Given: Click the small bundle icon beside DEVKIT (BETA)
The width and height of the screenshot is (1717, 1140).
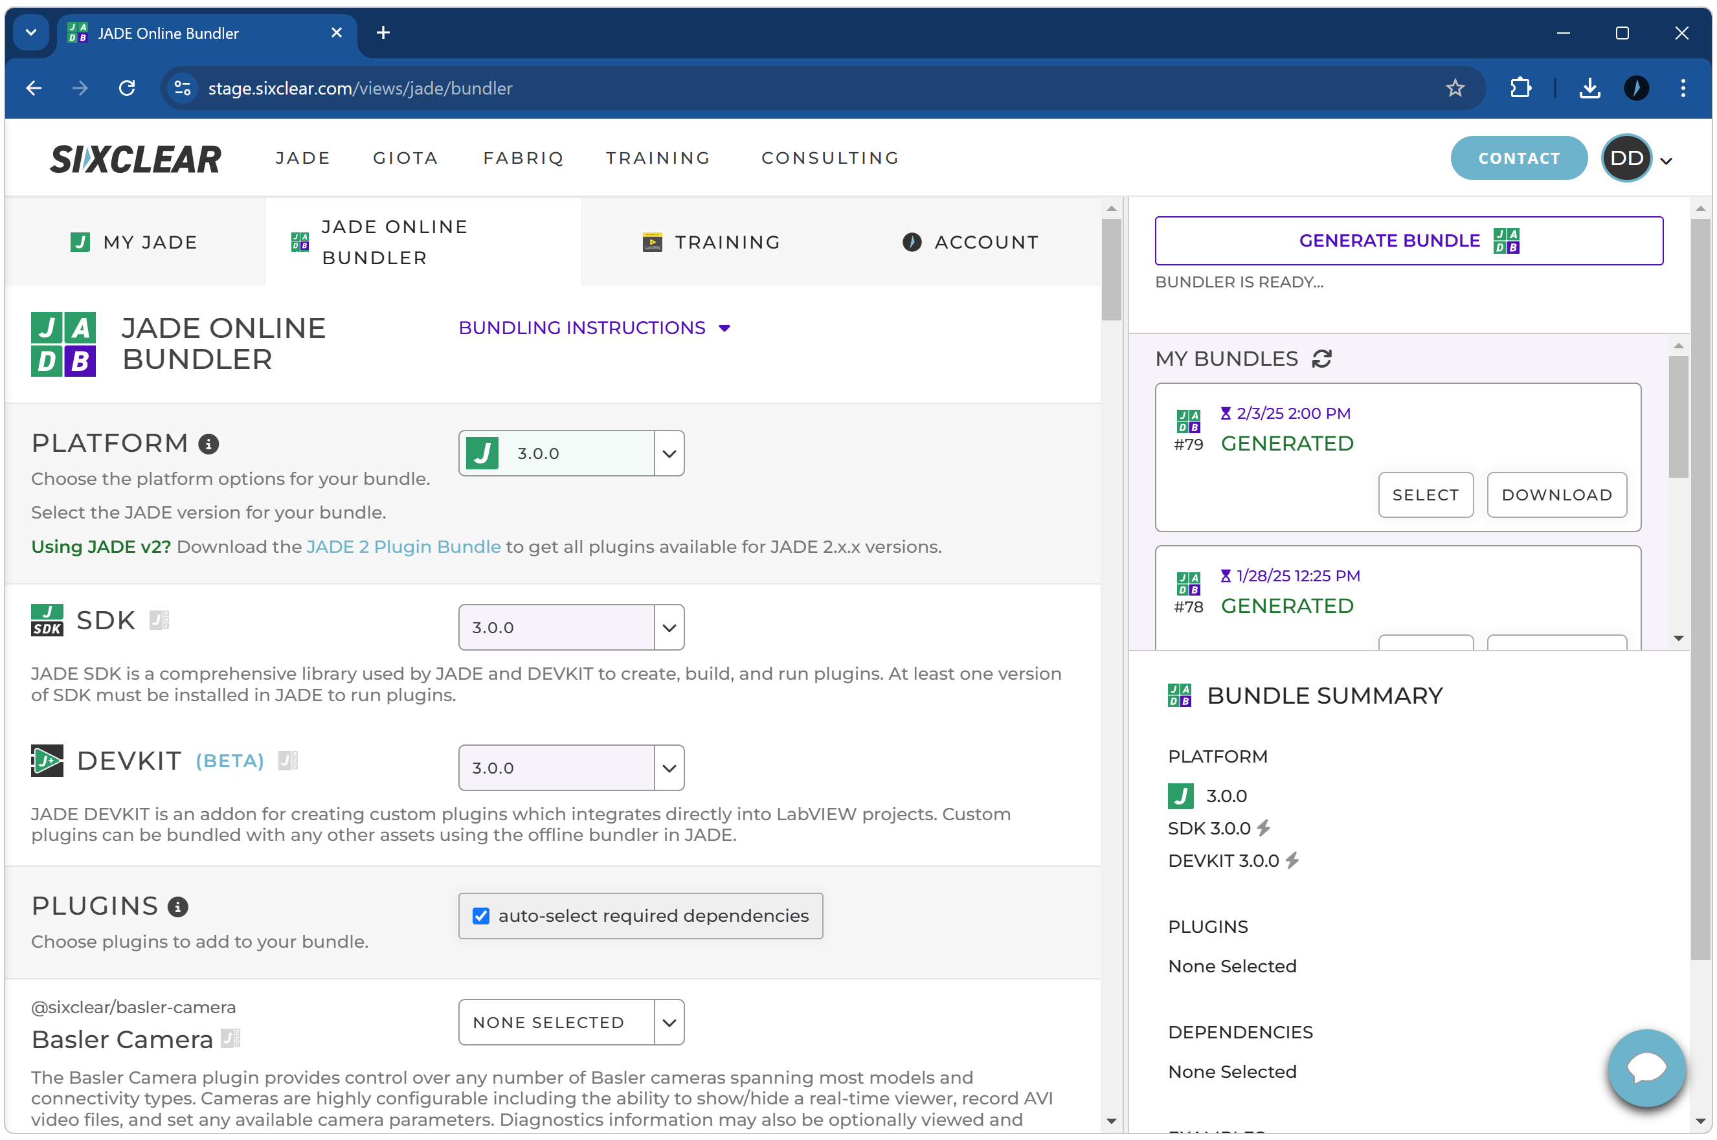Looking at the screenshot, I should coord(288,761).
